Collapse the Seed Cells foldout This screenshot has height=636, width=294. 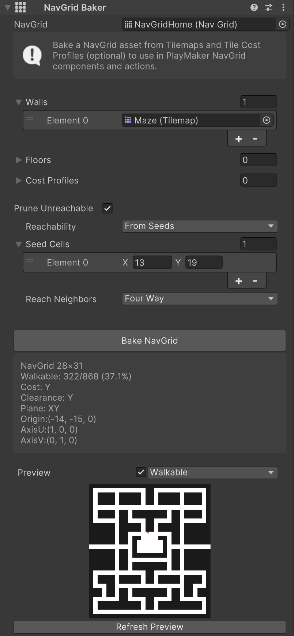[19, 244]
